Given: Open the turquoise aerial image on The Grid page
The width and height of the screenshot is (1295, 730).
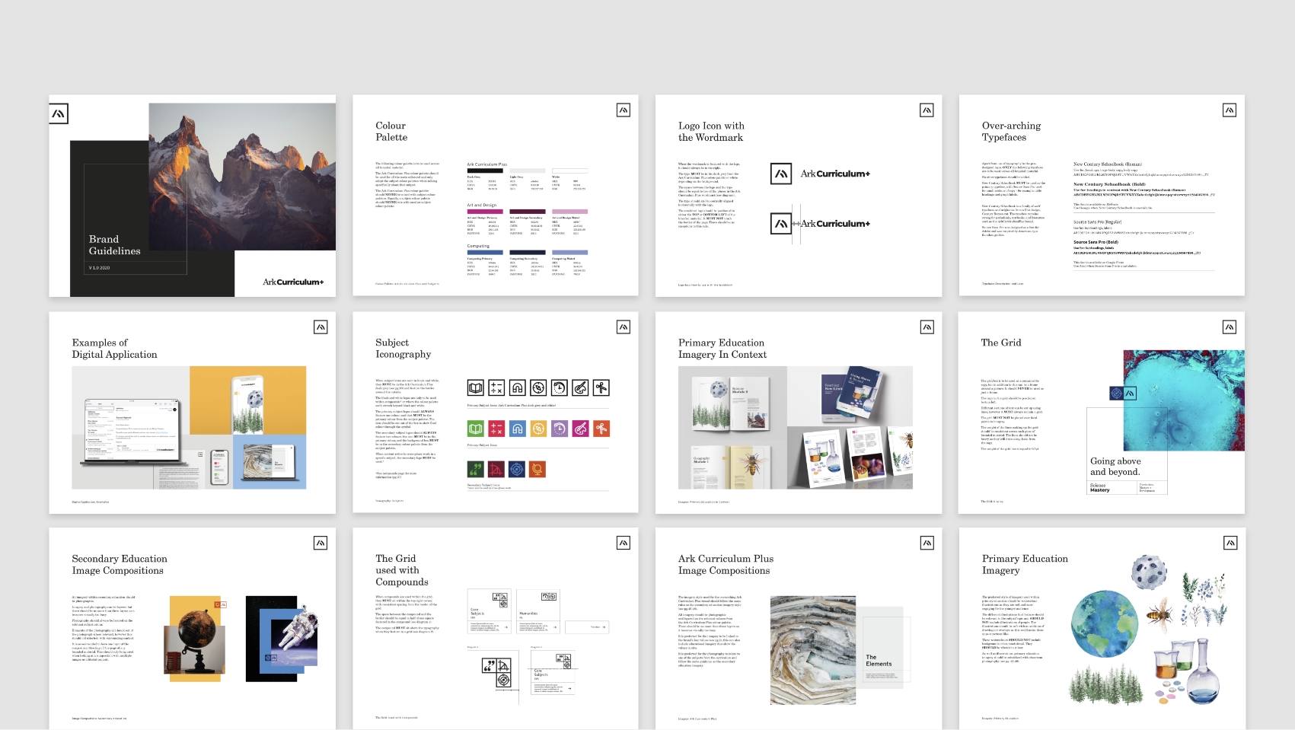Looking at the screenshot, I should pos(1184,400).
